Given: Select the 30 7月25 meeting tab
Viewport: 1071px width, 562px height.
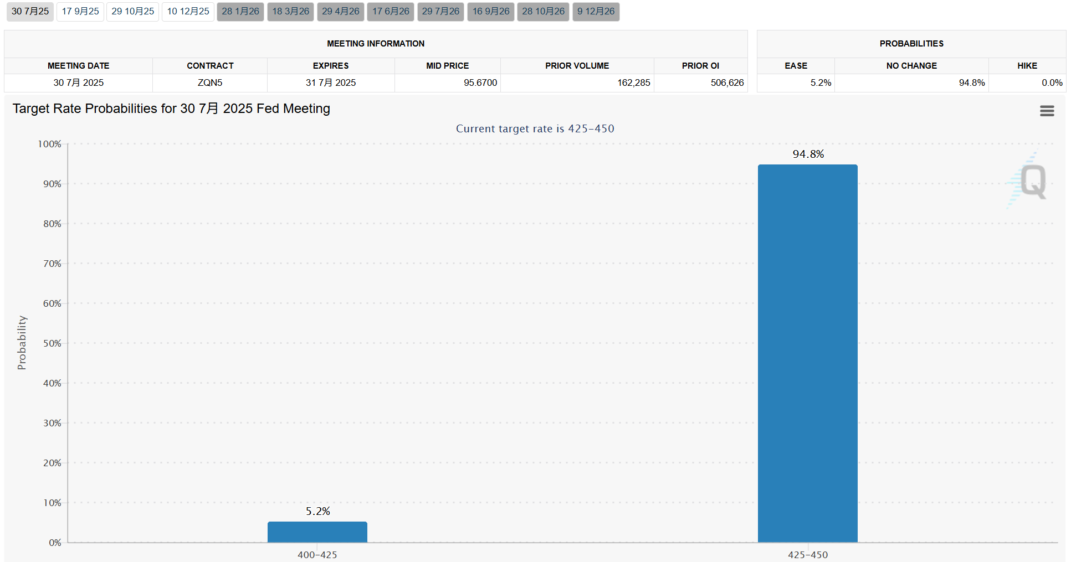Looking at the screenshot, I should [30, 12].
